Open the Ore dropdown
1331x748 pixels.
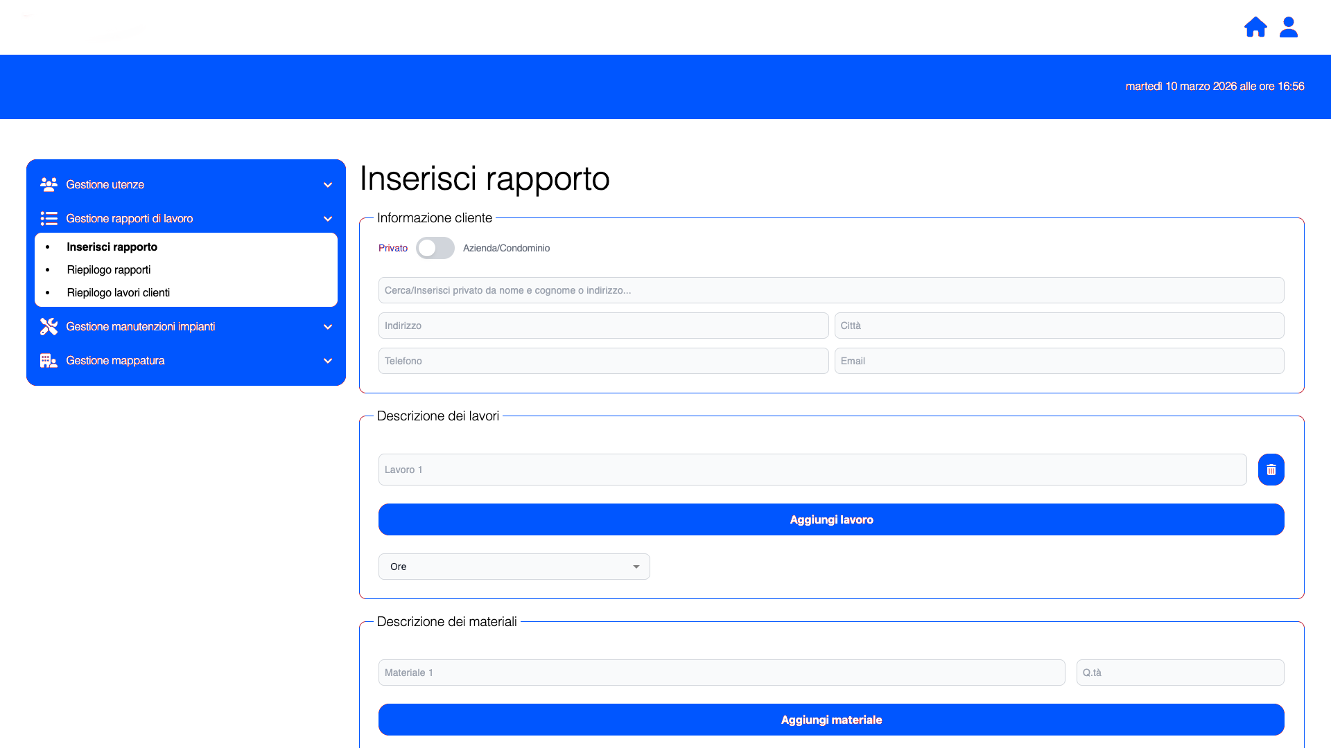[x=514, y=567]
